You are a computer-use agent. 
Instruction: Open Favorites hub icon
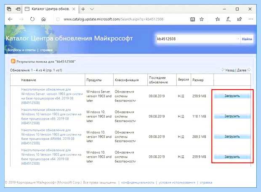coord(218,19)
